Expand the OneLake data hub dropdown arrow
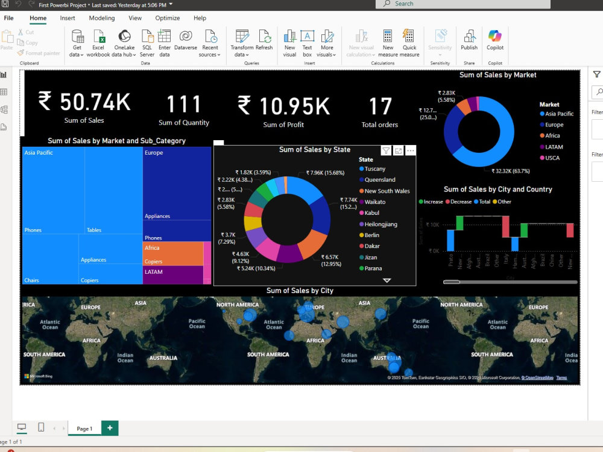The height and width of the screenshot is (452, 603). coord(134,55)
